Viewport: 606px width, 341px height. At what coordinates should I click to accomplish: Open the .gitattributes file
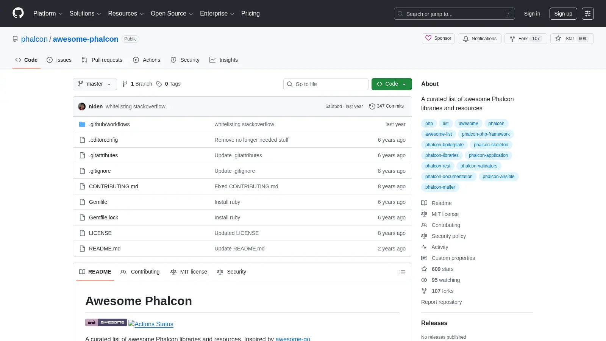103,155
